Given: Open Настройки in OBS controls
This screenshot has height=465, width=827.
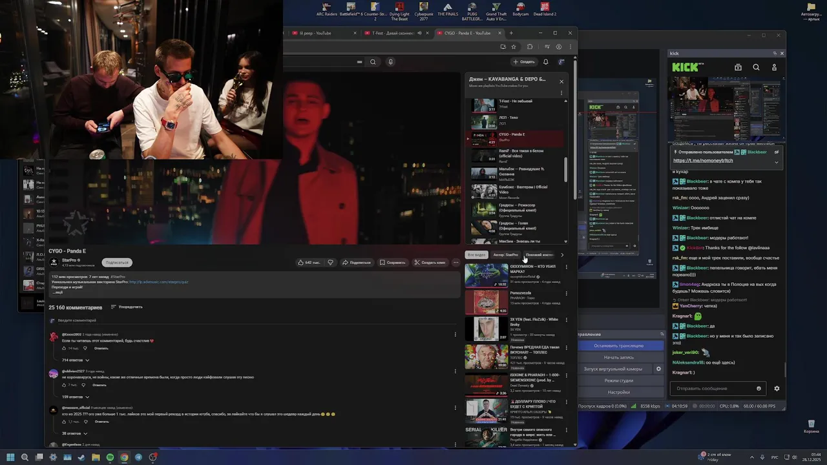Looking at the screenshot, I should 618,392.
